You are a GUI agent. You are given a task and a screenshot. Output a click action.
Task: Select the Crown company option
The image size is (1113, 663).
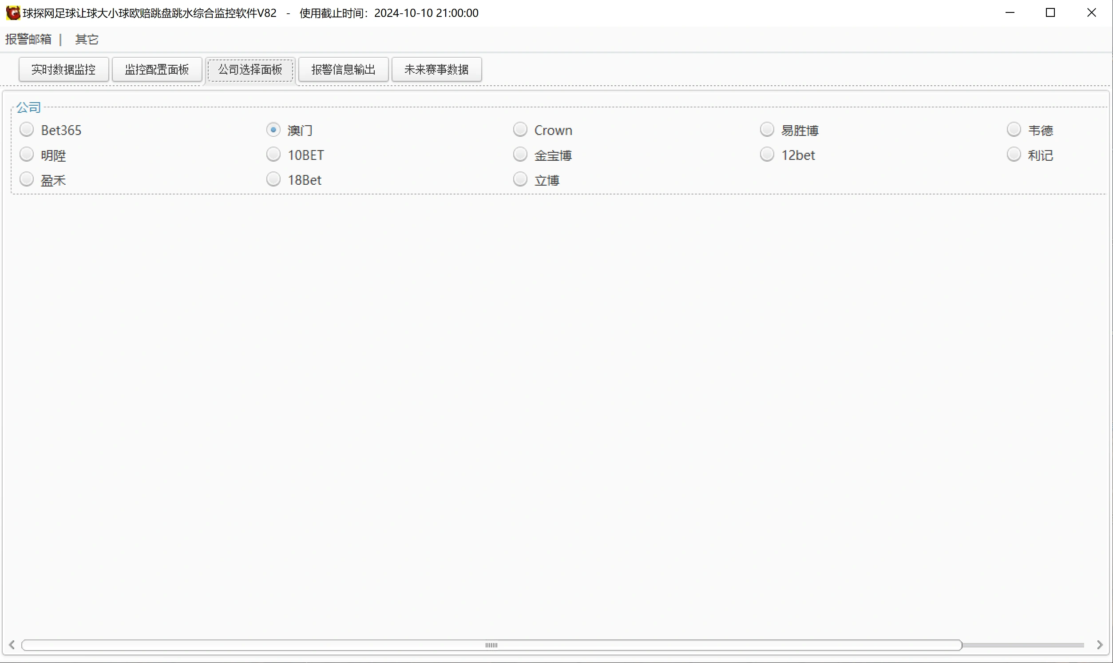[x=520, y=130]
